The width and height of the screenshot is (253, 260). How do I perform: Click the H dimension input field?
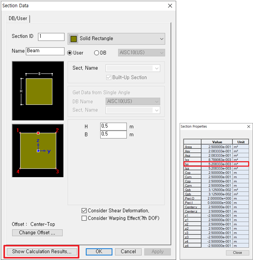pos(113,127)
